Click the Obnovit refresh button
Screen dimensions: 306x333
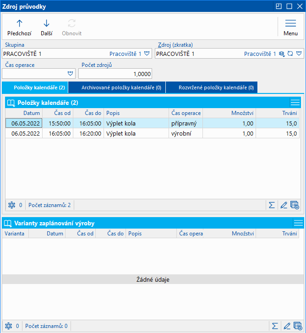[72, 27]
